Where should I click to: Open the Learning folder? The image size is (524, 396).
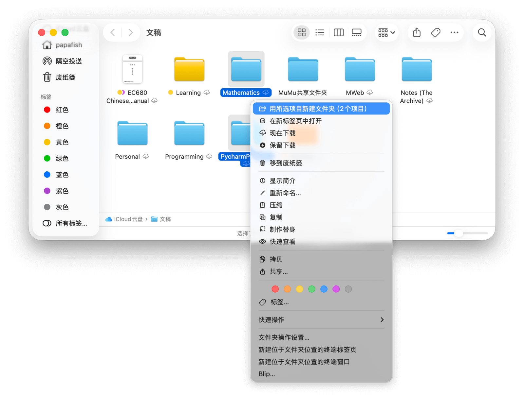point(189,70)
